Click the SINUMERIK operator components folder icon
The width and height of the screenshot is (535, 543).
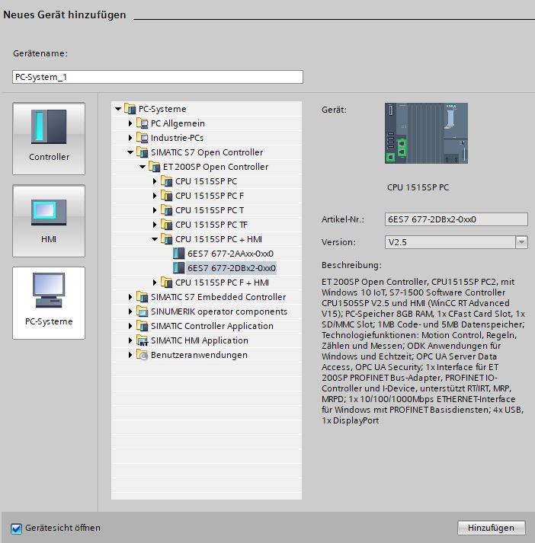[142, 311]
